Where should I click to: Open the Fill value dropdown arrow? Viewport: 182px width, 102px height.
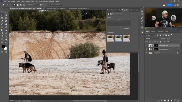pos(171,42)
